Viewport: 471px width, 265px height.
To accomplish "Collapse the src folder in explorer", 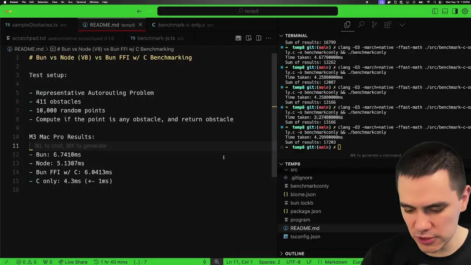I will click(x=294, y=170).
